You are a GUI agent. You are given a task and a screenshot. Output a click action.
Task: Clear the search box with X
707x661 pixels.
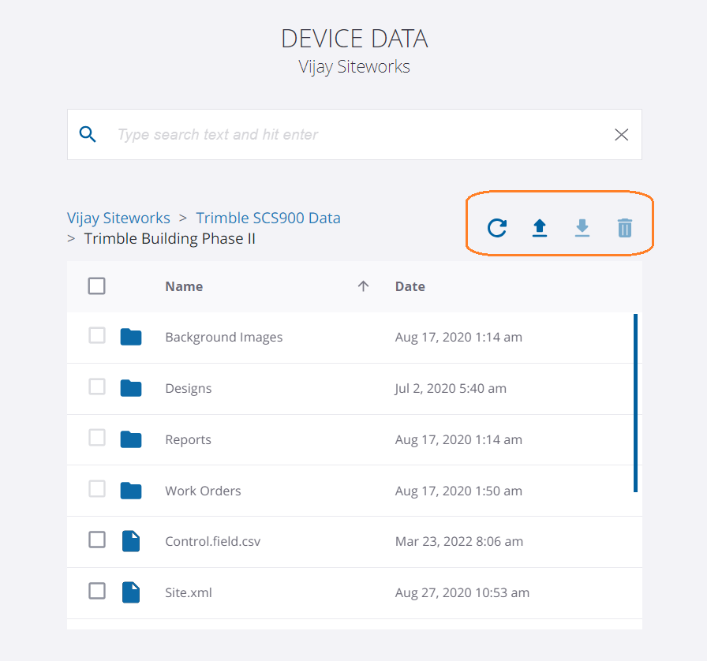pyautogui.click(x=621, y=134)
